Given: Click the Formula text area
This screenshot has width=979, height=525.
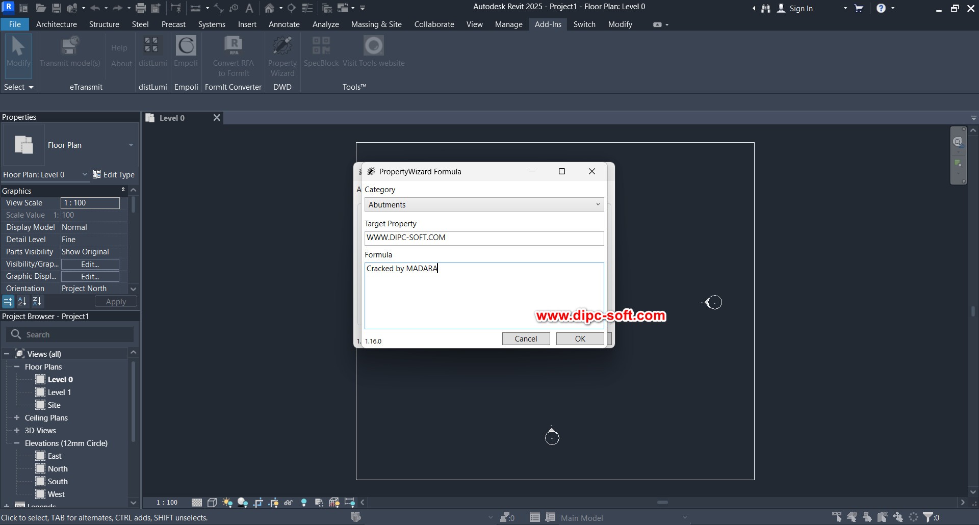Looking at the screenshot, I should (484, 296).
